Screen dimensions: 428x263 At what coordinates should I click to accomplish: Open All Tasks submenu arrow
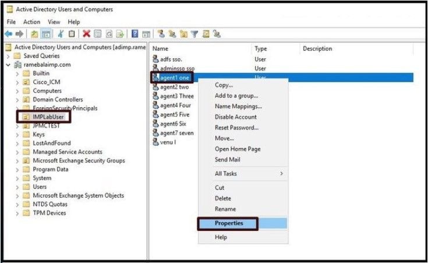click(x=281, y=174)
